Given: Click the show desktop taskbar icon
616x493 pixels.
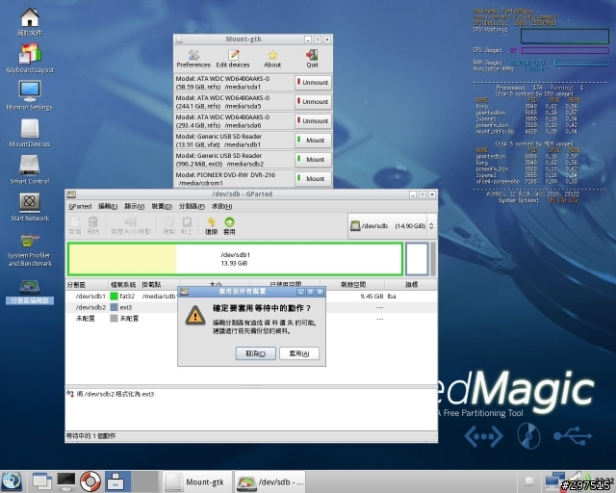Looking at the screenshot, I should click(42, 481).
